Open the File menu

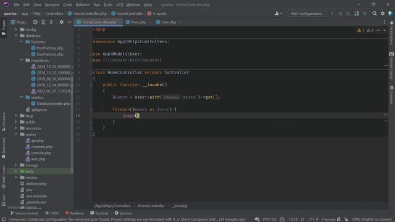[x=17, y=5]
